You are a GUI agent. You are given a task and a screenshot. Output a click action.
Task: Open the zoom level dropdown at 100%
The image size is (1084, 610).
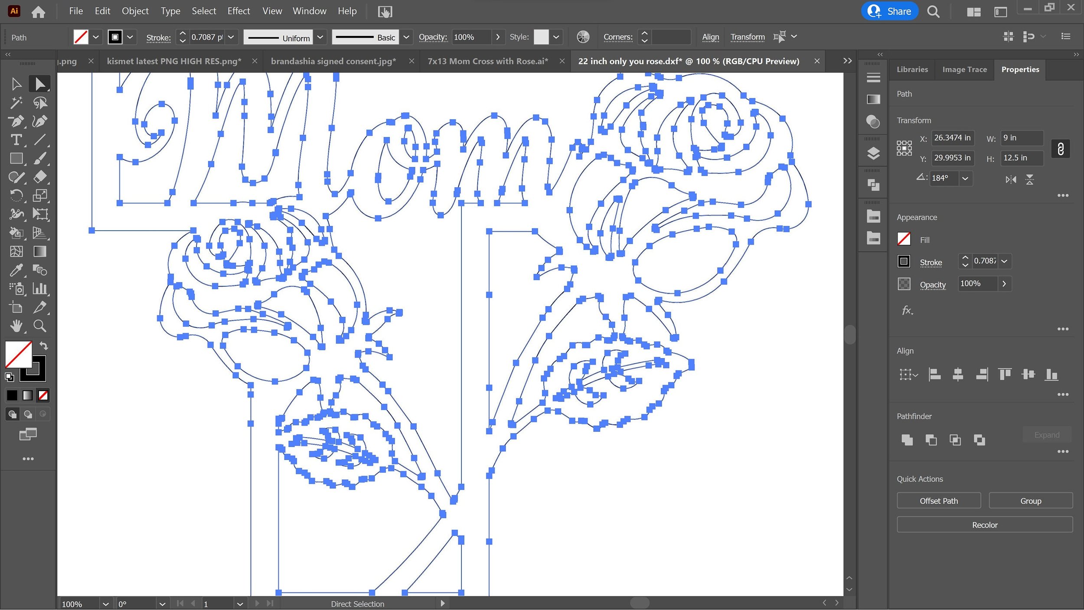click(x=105, y=604)
